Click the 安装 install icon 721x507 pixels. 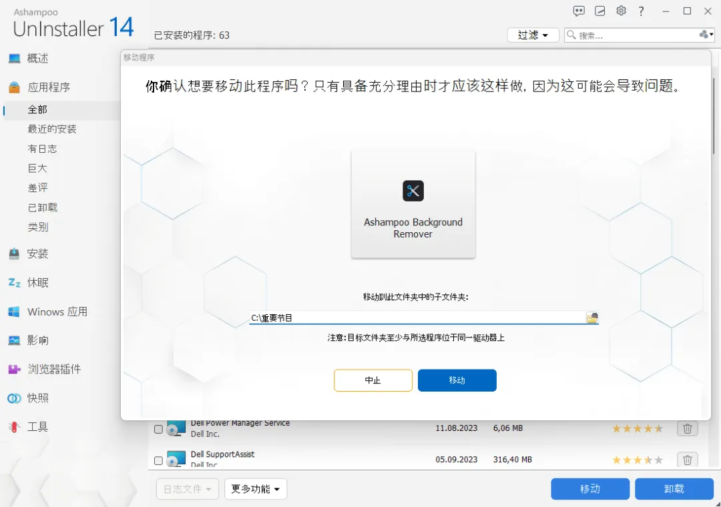point(14,253)
